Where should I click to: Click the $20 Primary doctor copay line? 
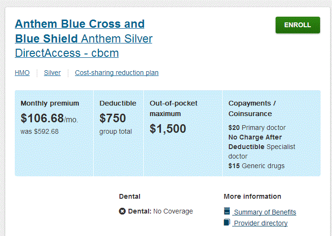click(x=257, y=128)
